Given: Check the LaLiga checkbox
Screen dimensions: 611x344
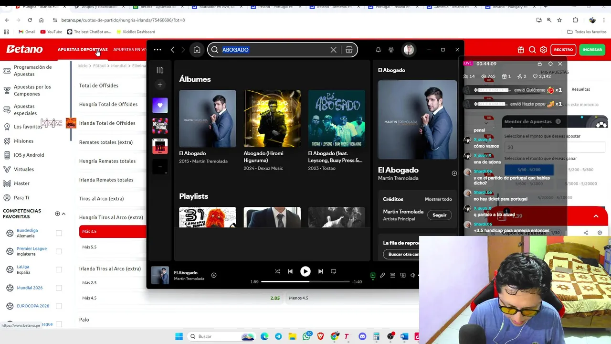Looking at the screenshot, I should 59,269.
